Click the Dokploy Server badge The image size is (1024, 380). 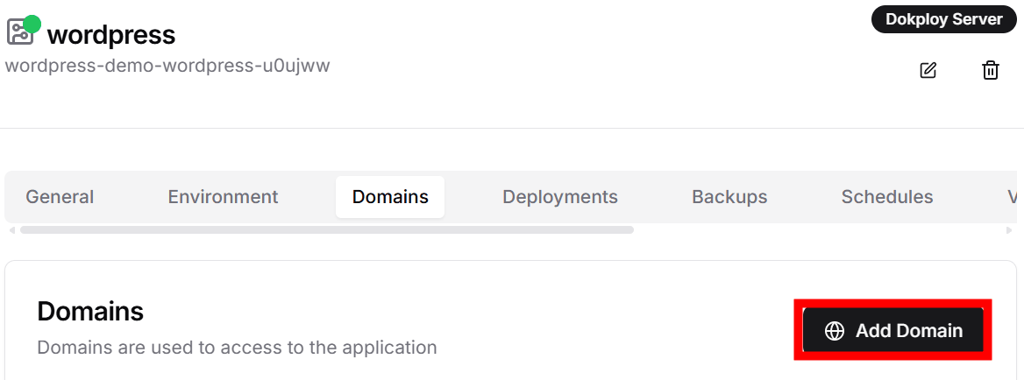pyautogui.click(x=943, y=19)
